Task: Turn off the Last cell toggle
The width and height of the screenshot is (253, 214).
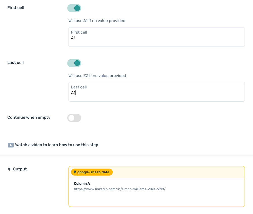Action: (74, 63)
